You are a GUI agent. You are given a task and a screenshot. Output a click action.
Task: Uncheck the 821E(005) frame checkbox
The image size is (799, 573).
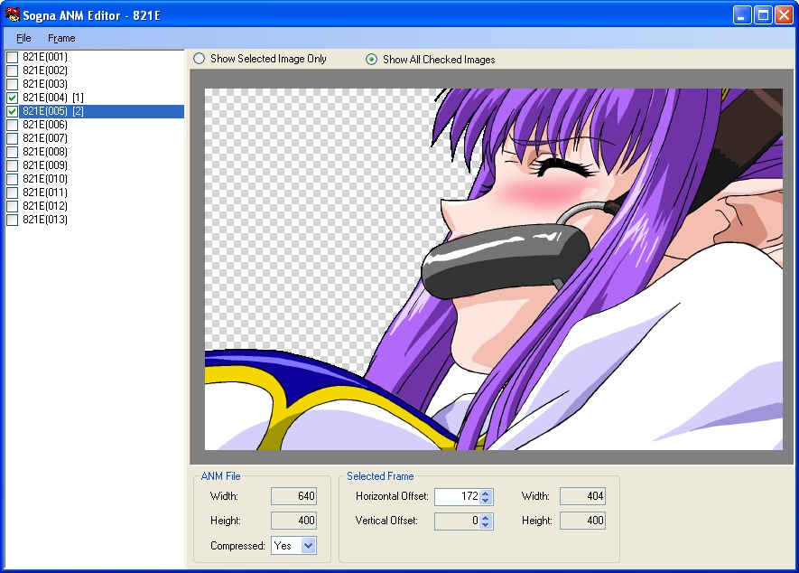(13, 111)
